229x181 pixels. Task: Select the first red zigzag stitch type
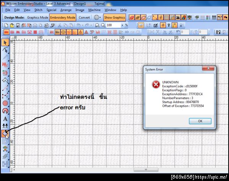tap(6, 32)
